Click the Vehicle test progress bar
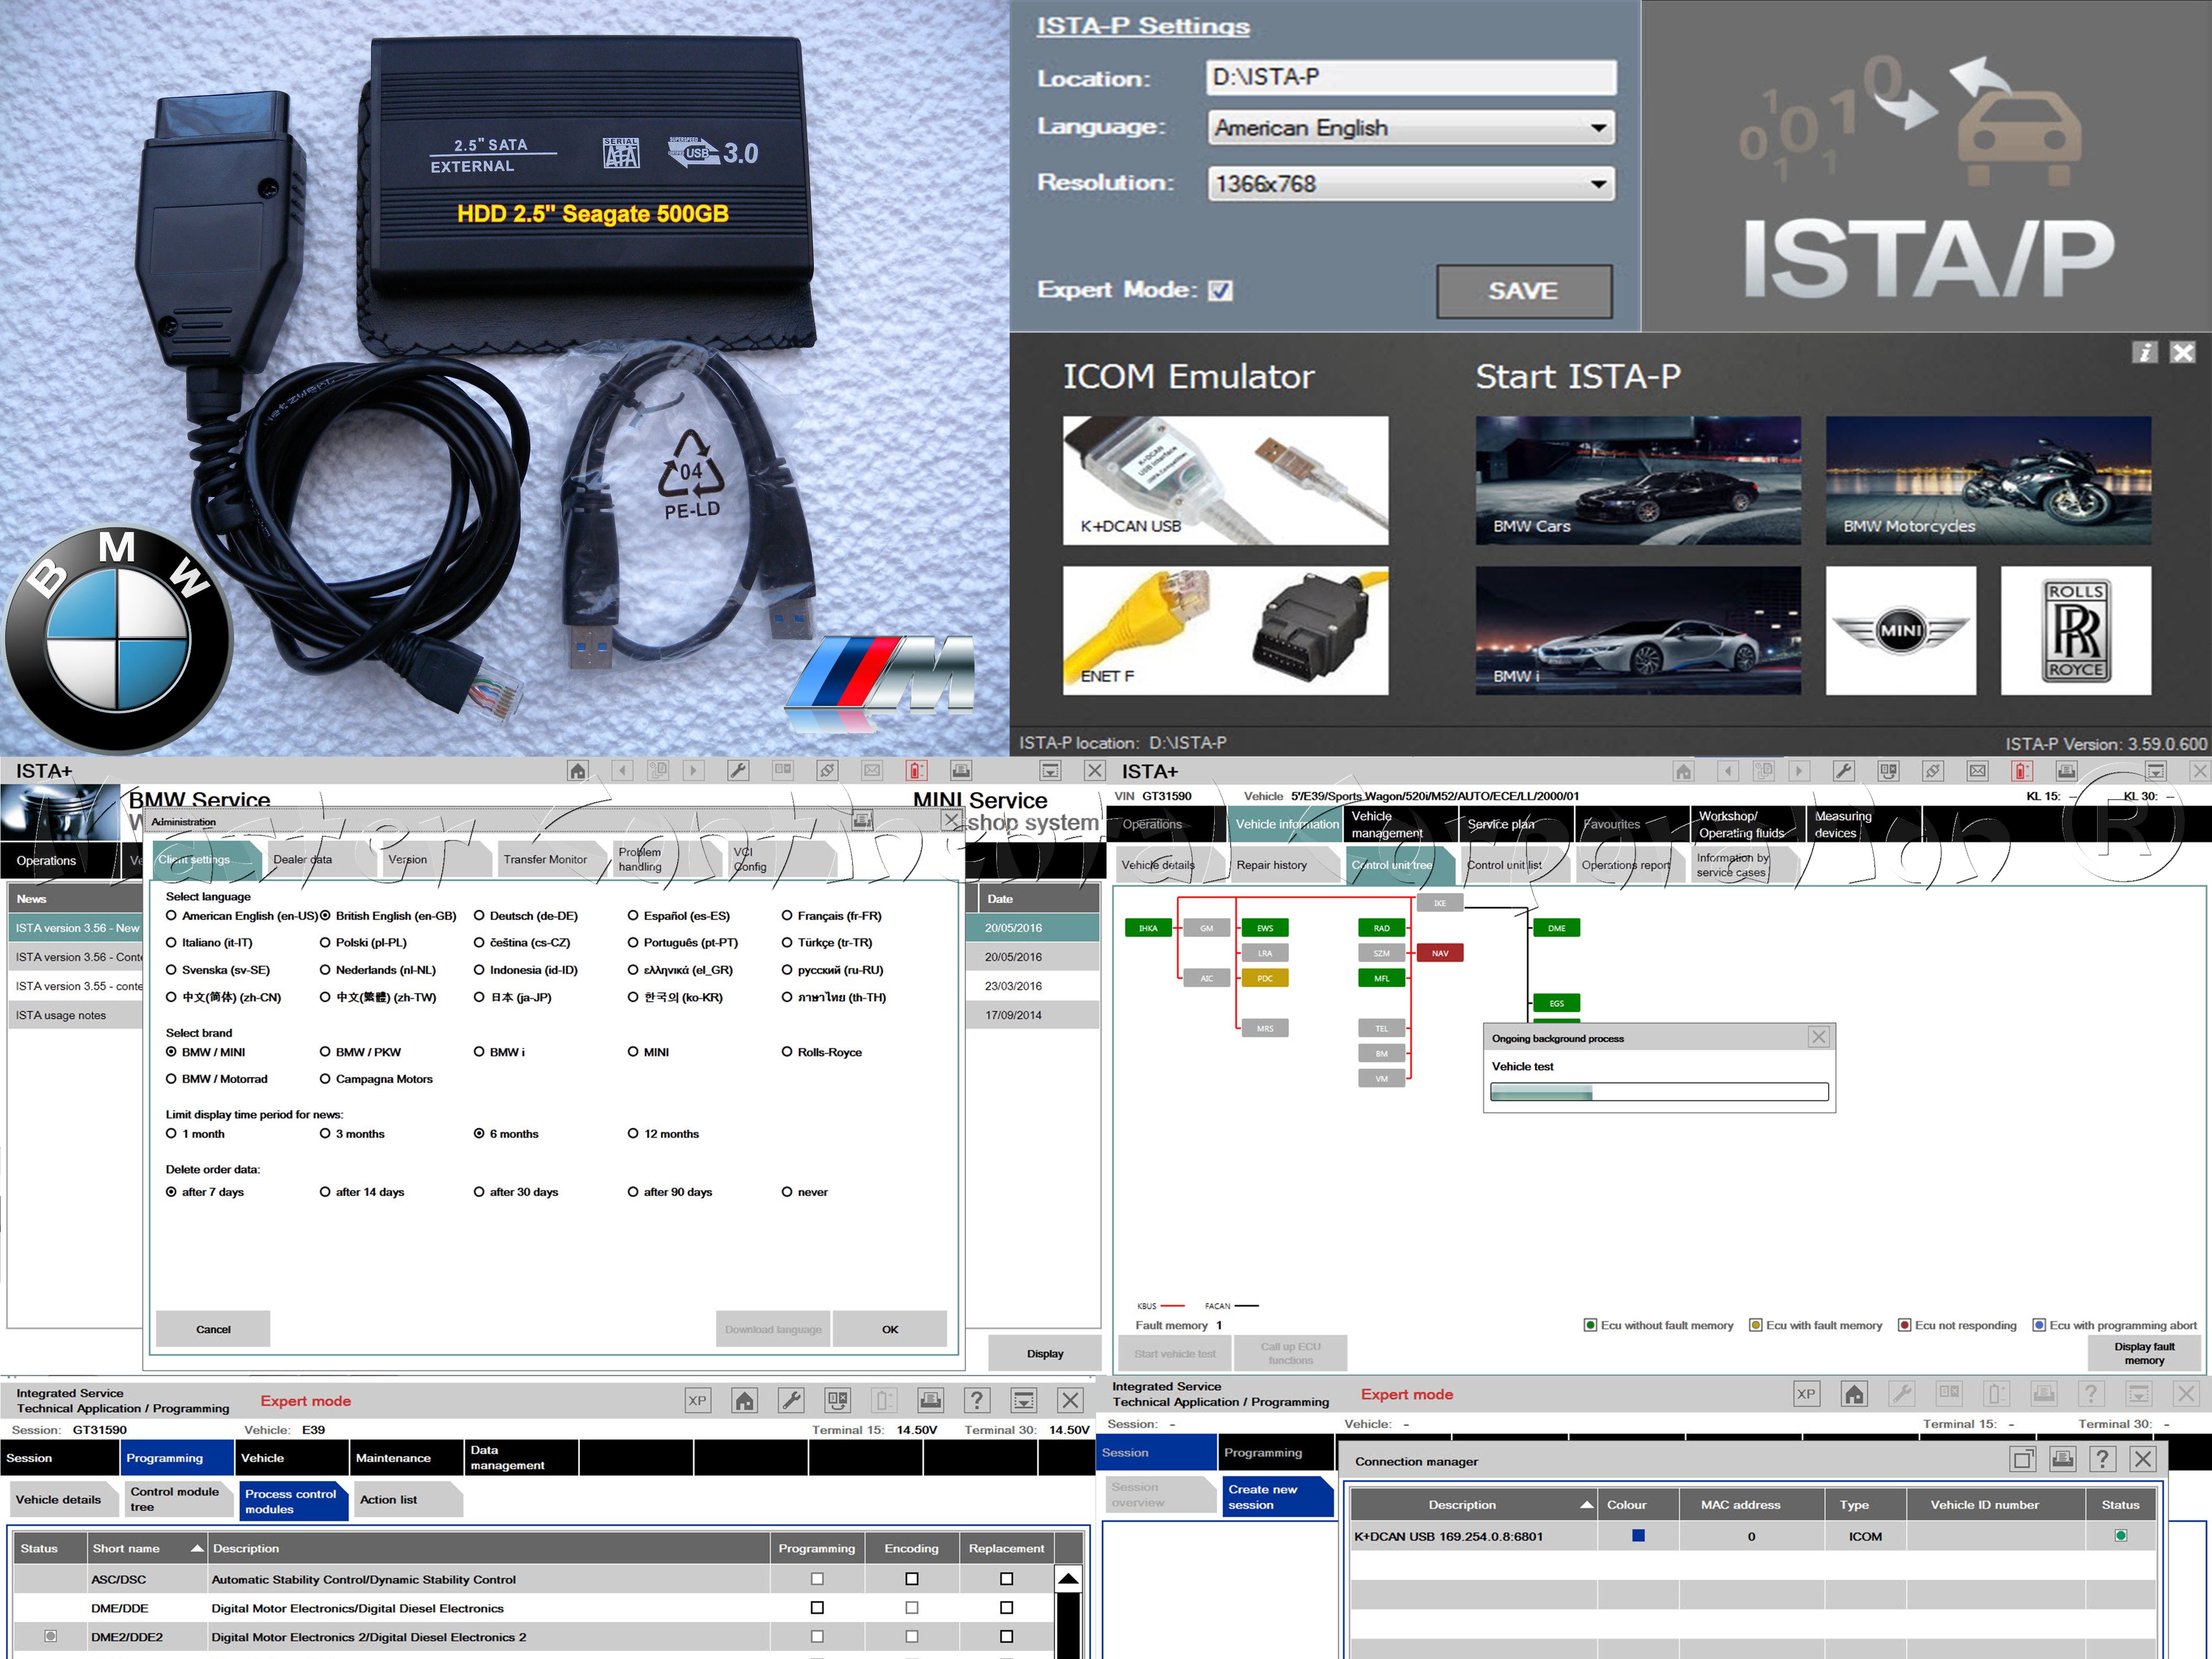Viewport: 2212px width, 1659px height. tap(1659, 1093)
